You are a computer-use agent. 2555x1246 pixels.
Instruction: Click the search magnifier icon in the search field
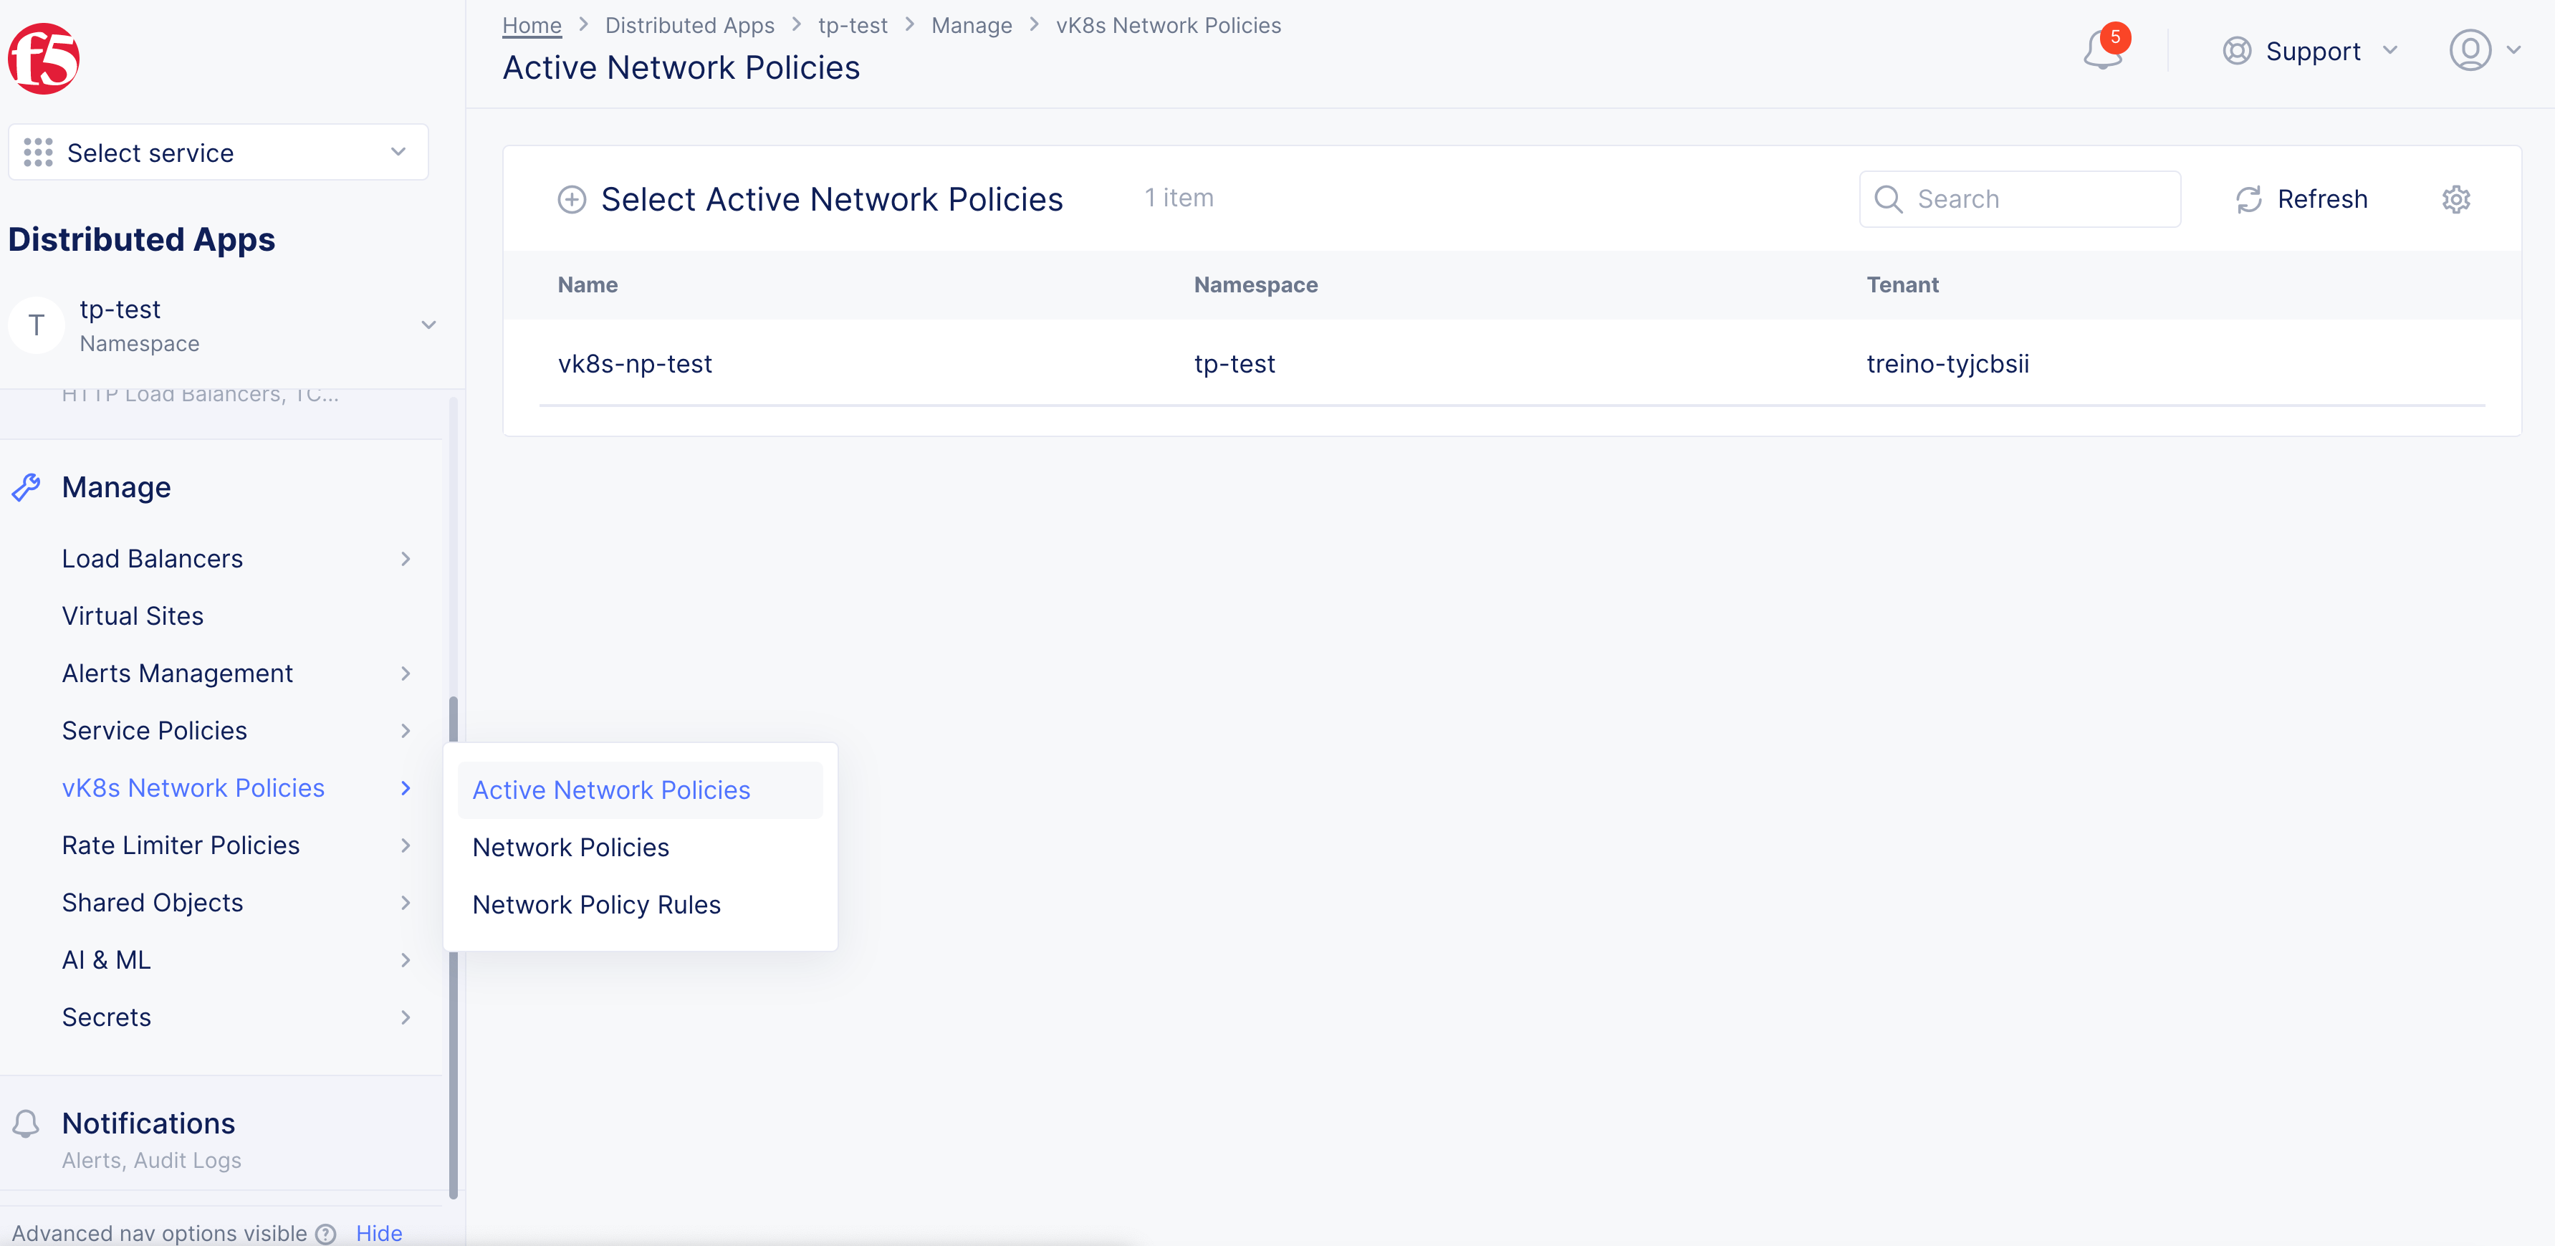(1889, 198)
